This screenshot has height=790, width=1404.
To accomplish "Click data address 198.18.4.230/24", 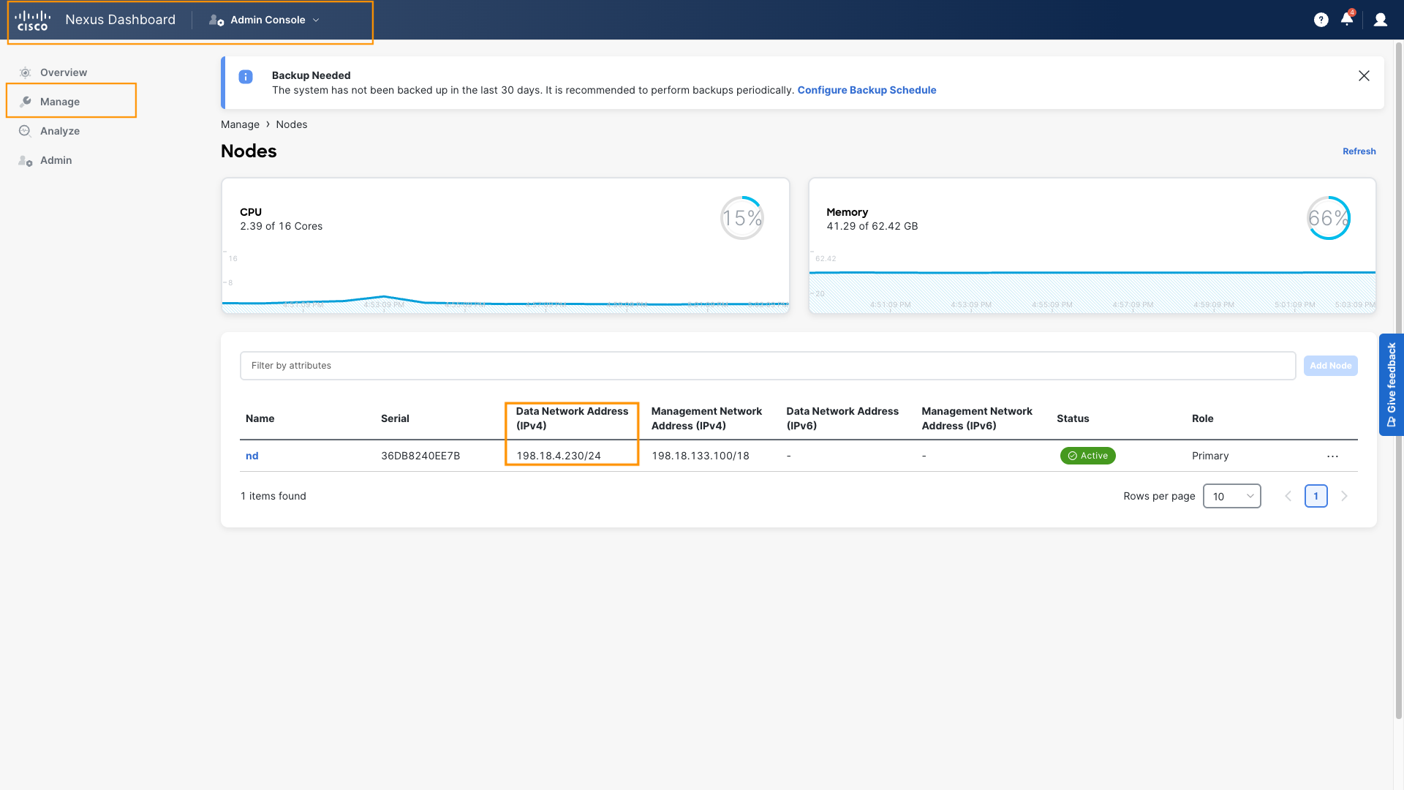I will coord(559,456).
